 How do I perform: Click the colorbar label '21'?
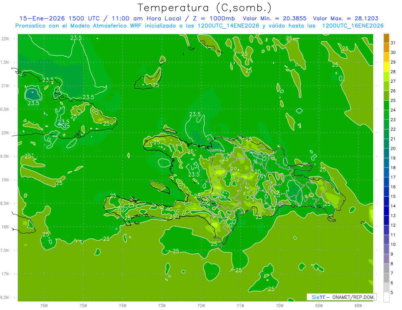(393, 139)
